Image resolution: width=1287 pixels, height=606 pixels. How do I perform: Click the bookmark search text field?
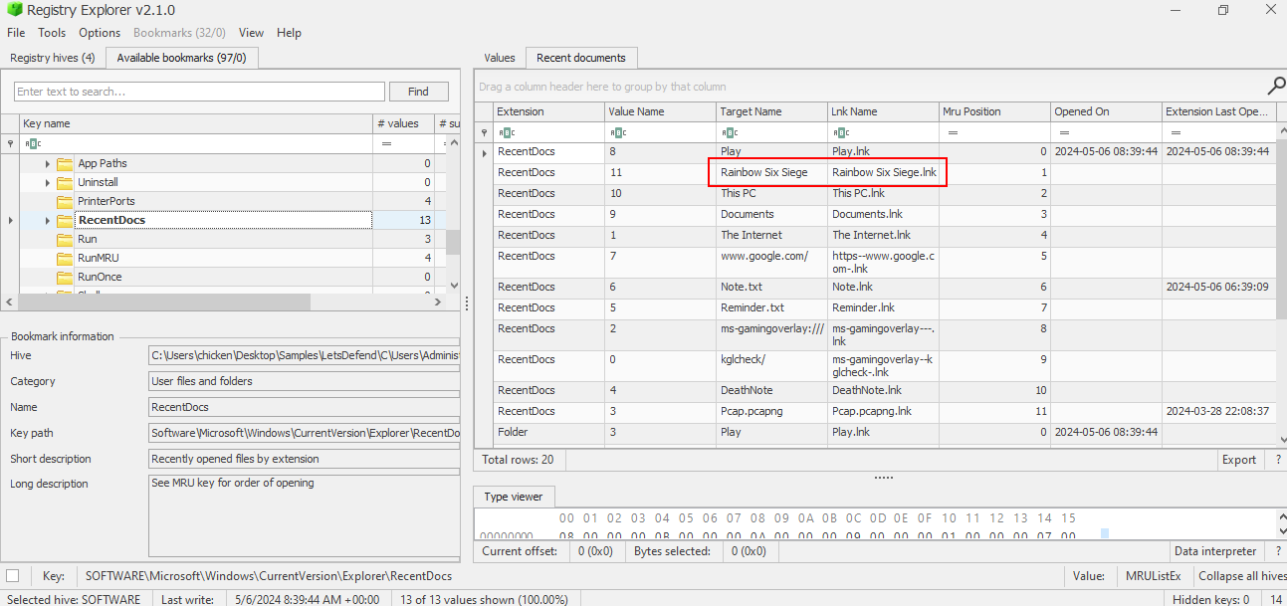[x=199, y=92]
